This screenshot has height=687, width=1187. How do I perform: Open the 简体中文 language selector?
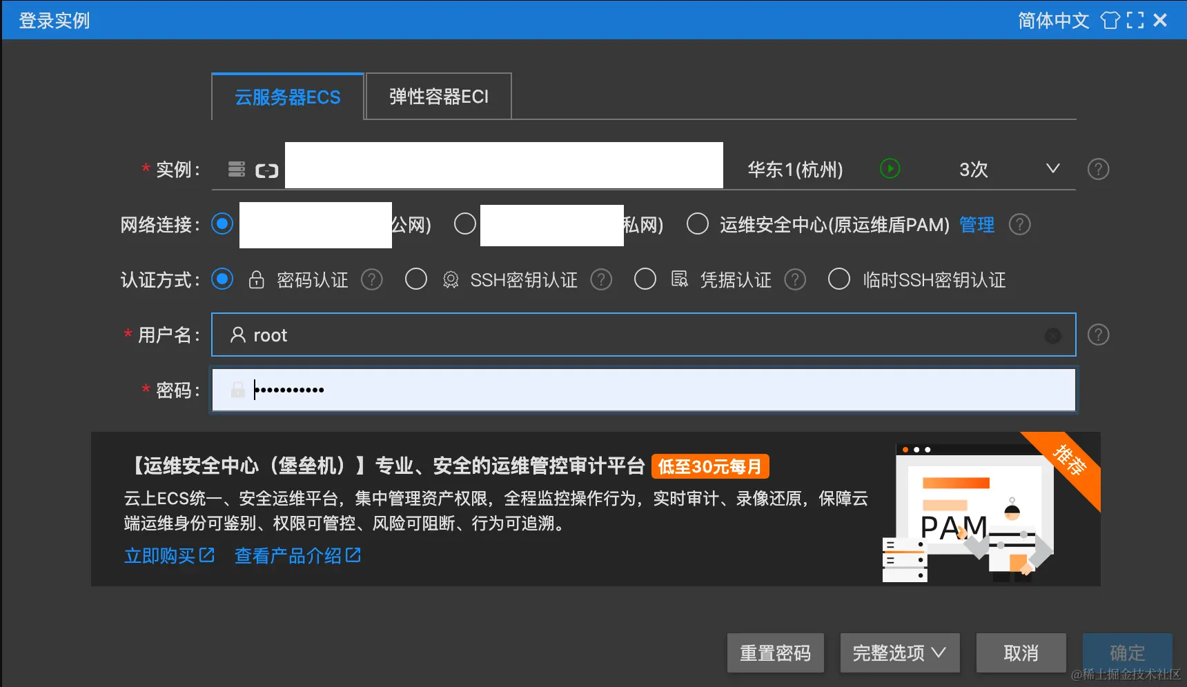[1052, 20]
